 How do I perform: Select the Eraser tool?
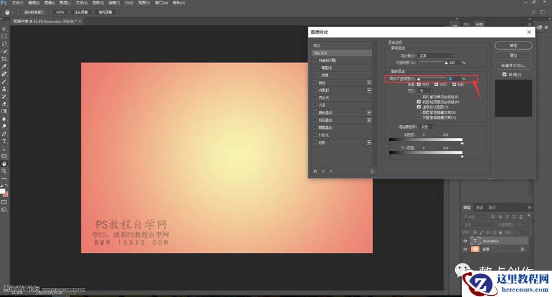4,103
